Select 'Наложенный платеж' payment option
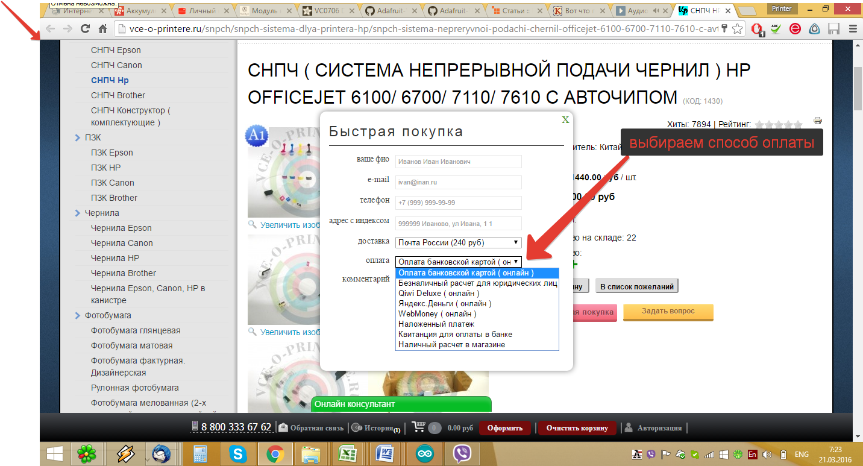The width and height of the screenshot is (863, 466). point(436,324)
